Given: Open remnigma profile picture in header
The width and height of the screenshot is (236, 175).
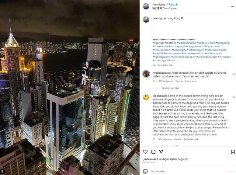Looking at the screenshot, I should point(146,6).
